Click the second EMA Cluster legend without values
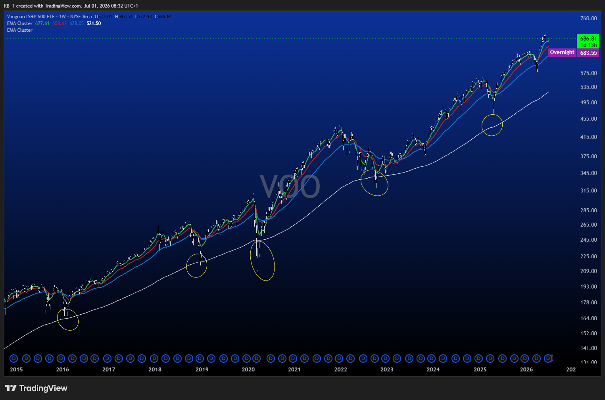This screenshot has height=400, width=605. pos(20,30)
